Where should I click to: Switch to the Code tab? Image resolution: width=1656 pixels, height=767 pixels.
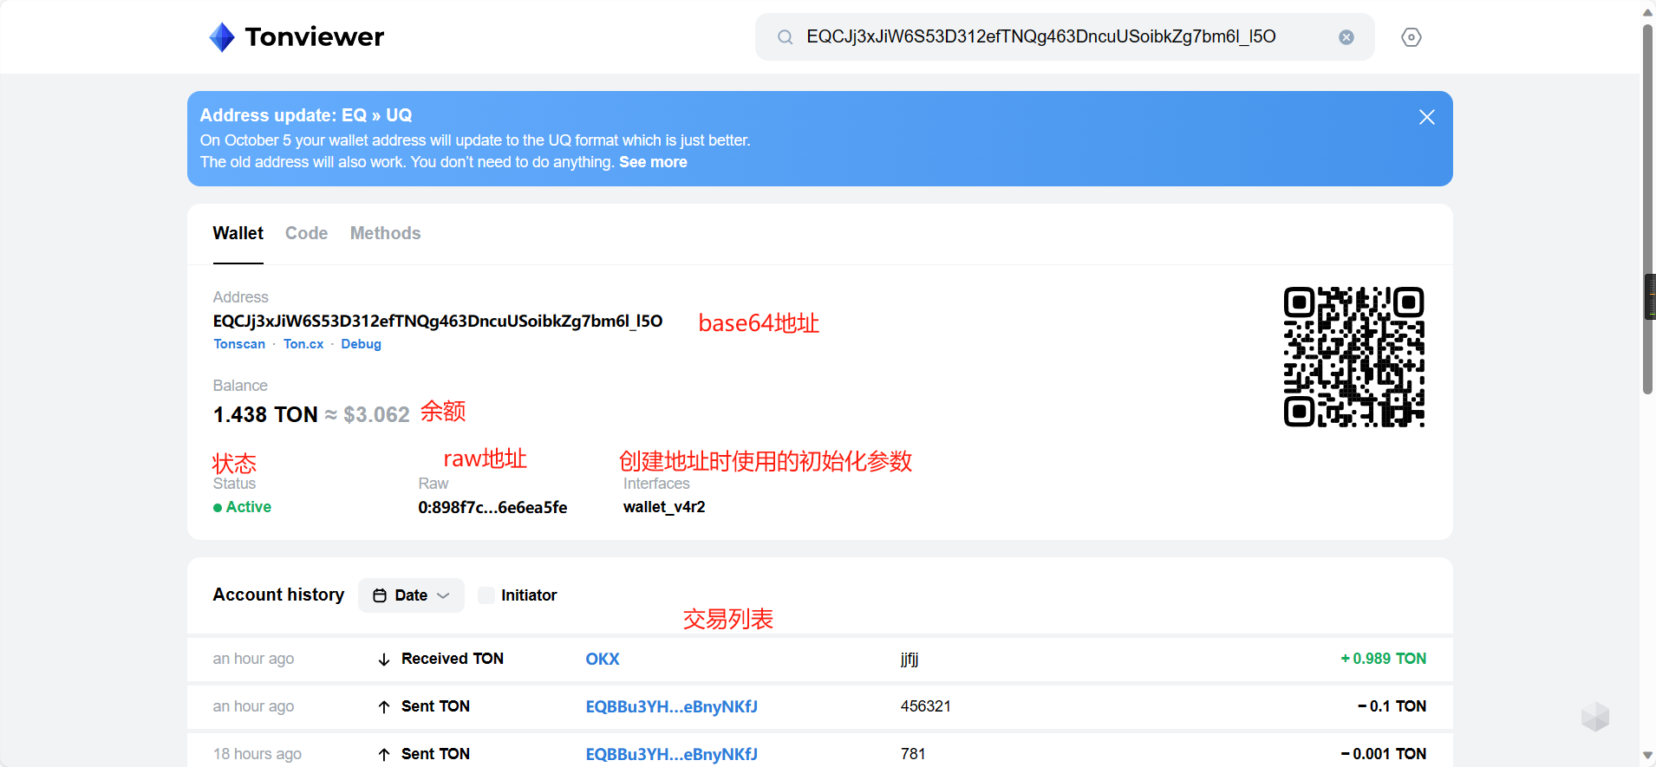(306, 233)
